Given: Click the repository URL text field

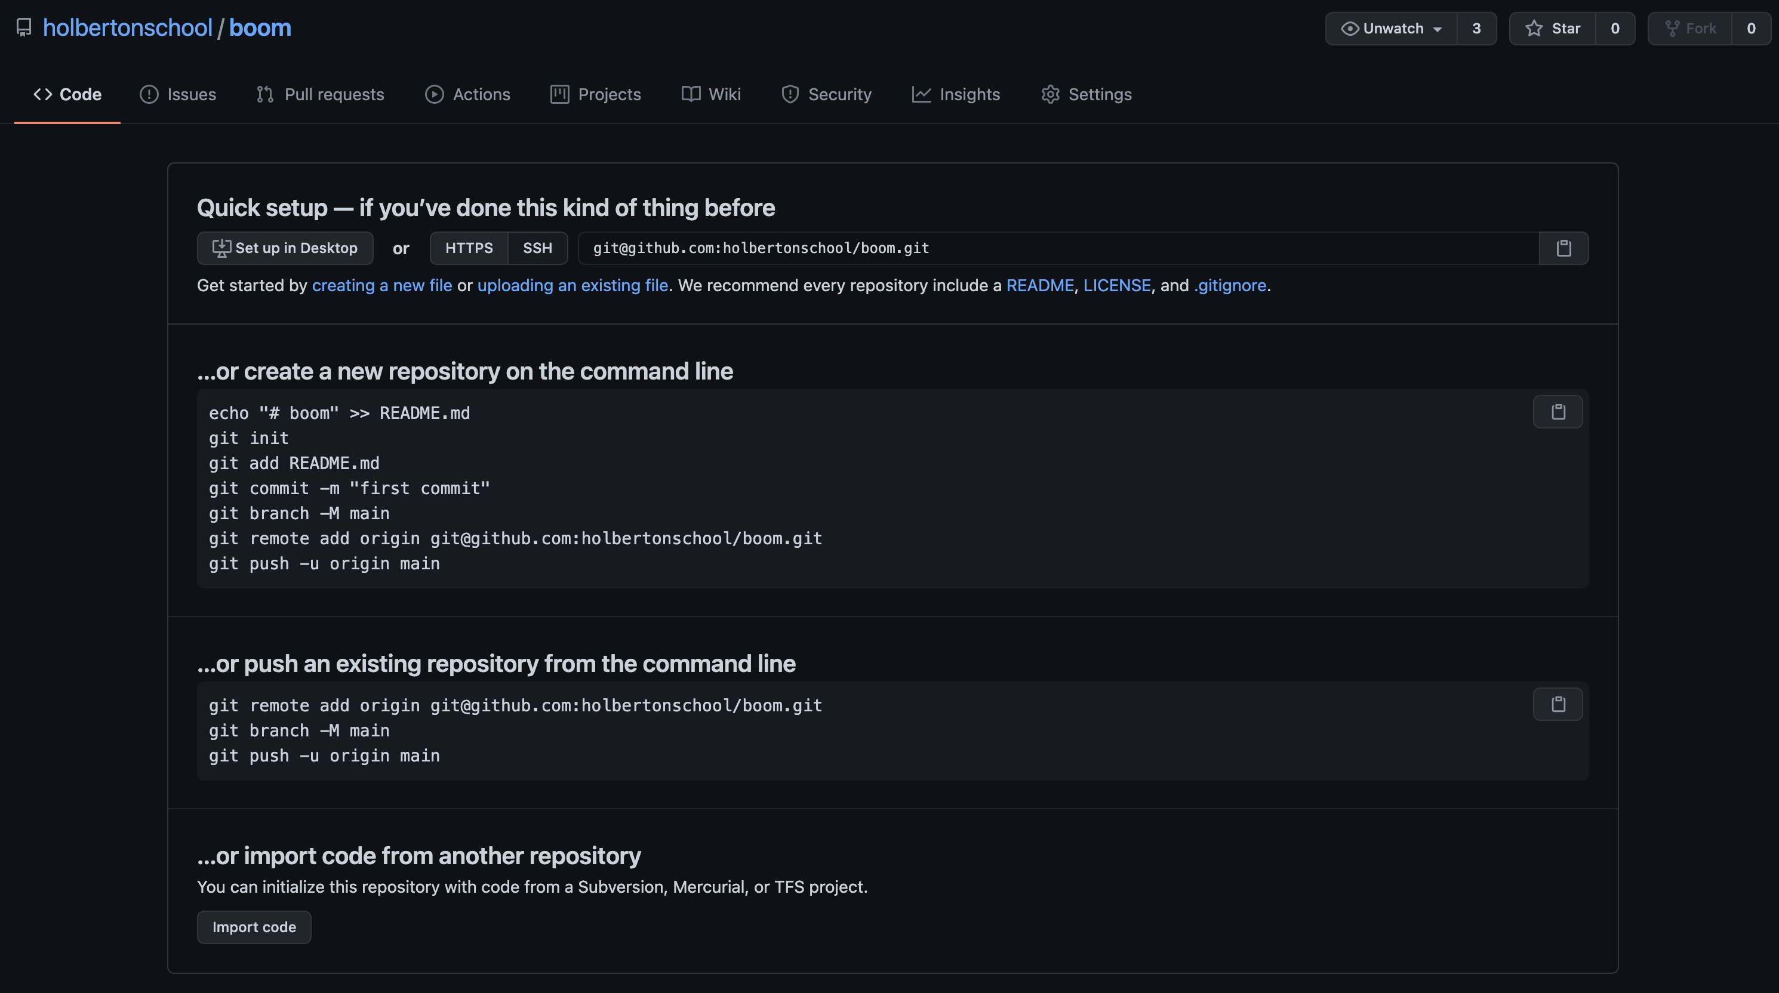Looking at the screenshot, I should click(x=1057, y=248).
